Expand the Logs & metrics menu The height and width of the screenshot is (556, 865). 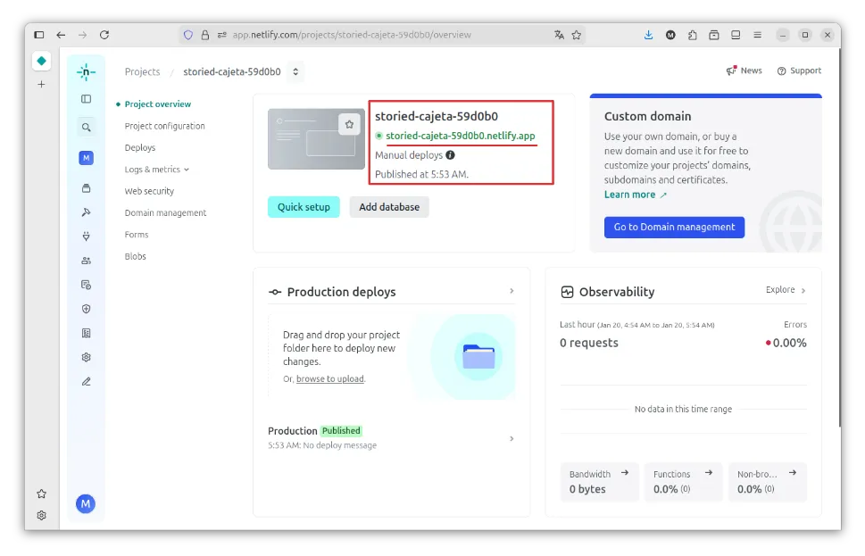156,170
